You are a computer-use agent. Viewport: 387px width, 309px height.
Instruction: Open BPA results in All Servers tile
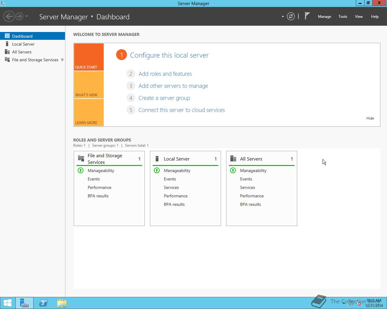(250, 204)
